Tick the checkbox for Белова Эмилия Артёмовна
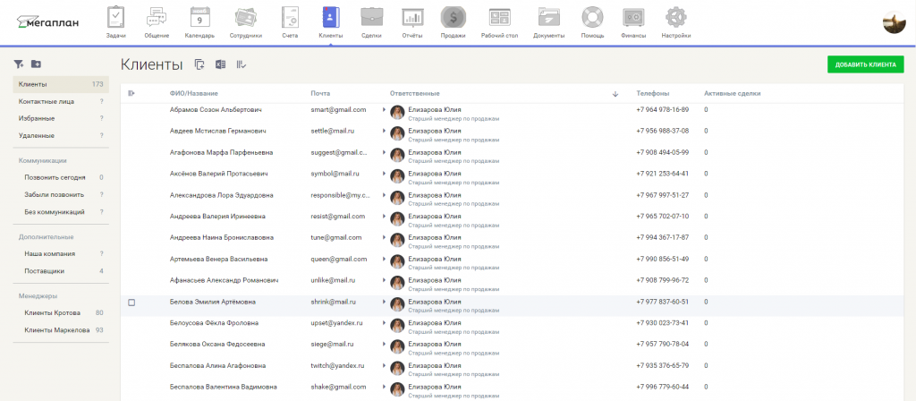This screenshot has width=916, height=401. coord(131,303)
